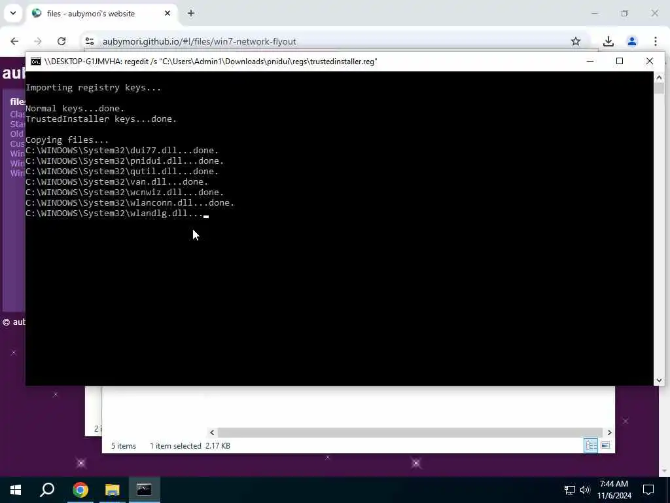The image size is (670, 503).
Task: Click the 'wlanconn.dll...done.' console line
Action: tap(130, 203)
